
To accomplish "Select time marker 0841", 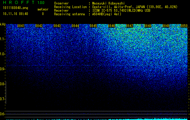I will click(x=21, y=26).
